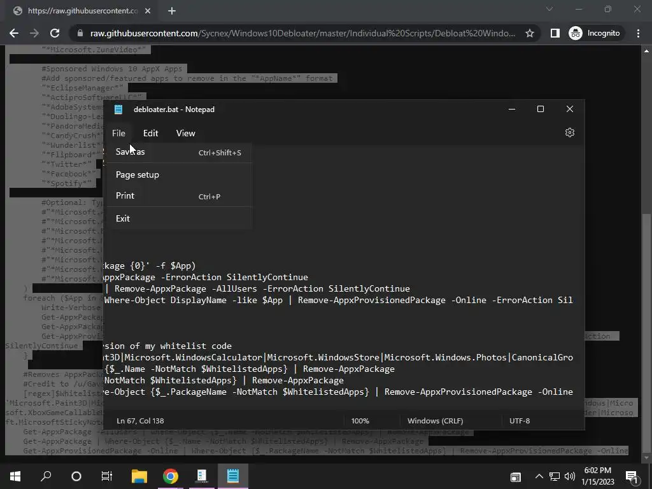Choose Print from the File menu
This screenshot has width=652, height=489.
179,196
